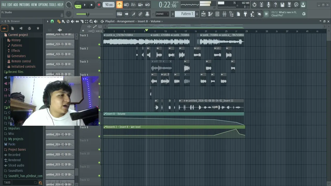
Task: Open the chat/speech bubble button
Action: 296,5
